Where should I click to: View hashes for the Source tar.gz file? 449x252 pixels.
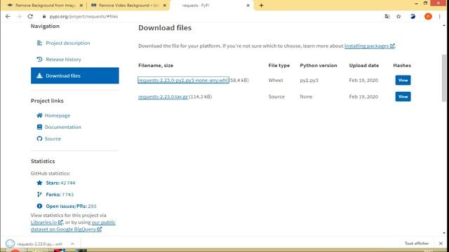tap(403, 97)
